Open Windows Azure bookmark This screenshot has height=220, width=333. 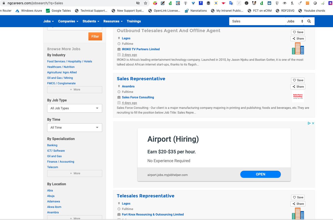click(x=29, y=11)
